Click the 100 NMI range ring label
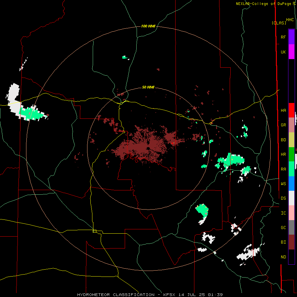The width and height of the screenshot is (297, 297). pos(148,26)
